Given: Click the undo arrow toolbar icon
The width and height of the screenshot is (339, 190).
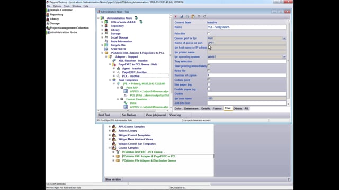Looking at the screenshot, I should tap(199, 16).
